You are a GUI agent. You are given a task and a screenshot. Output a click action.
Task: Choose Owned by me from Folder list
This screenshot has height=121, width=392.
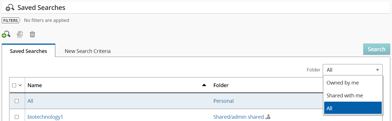click(343, 83)
